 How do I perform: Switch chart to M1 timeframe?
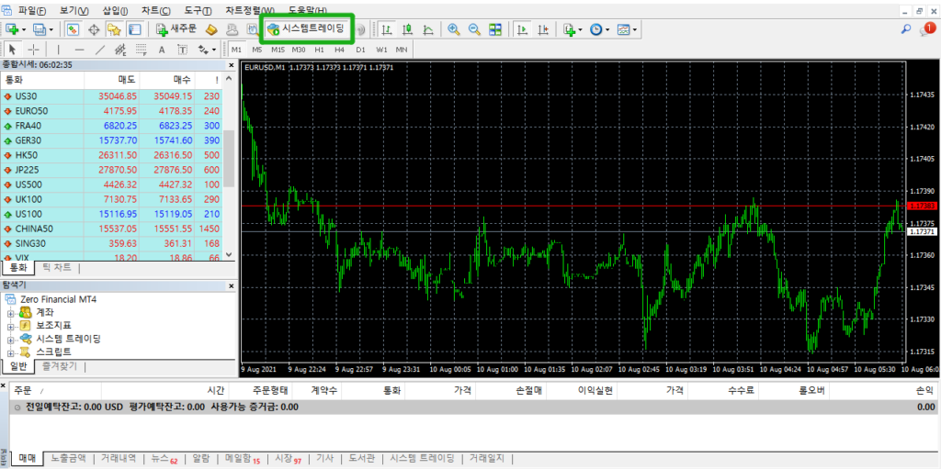click(236, 50)
